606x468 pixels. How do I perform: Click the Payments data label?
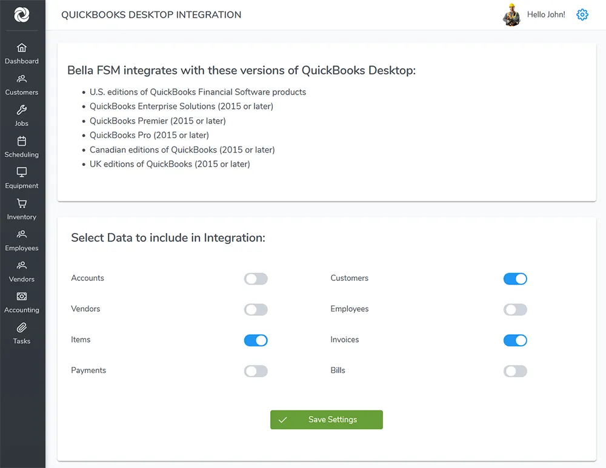[x=88, y=371]
